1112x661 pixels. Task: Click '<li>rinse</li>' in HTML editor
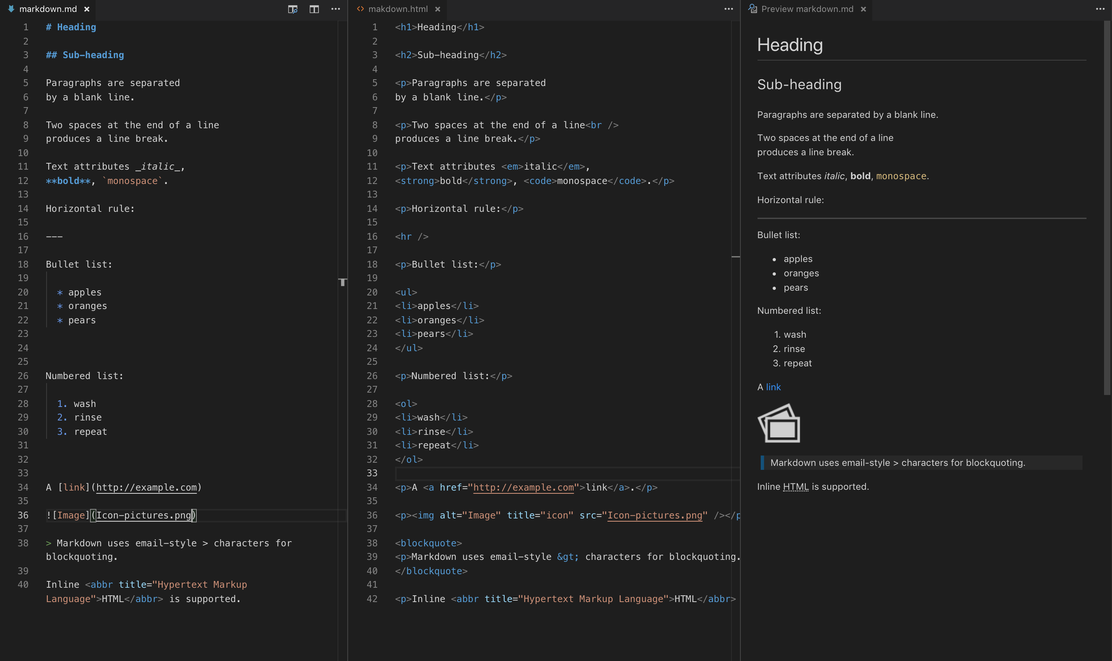pos(434,432)
